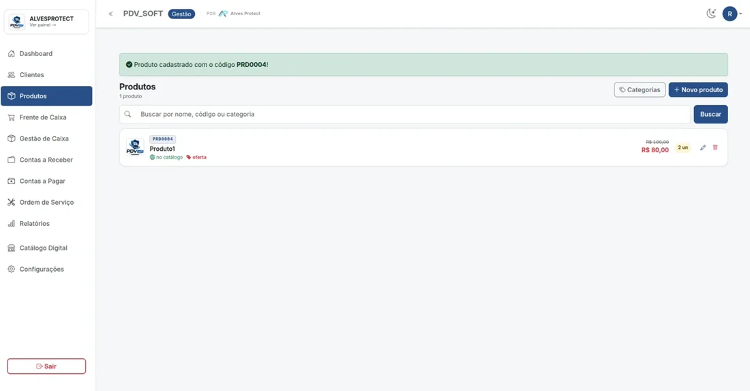
Task: Click the green check icon in success alert
Action: click(x=129, y=65)
